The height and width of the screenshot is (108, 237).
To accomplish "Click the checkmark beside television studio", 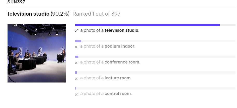I will (x=76, y=31).
